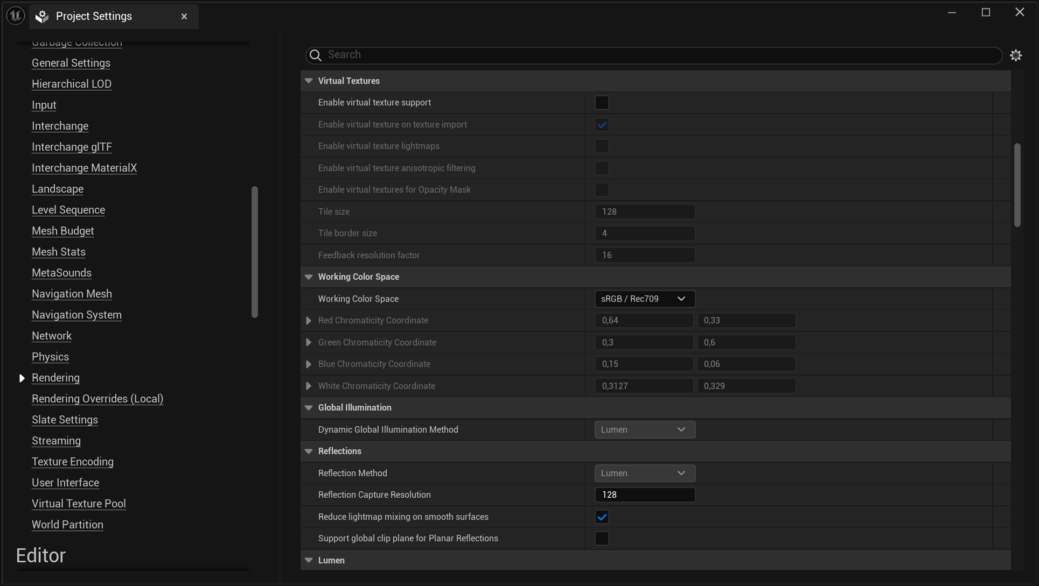Click Reflection Capture Resolution input field
Viewport: 1039px width, 586px height.
644,494
